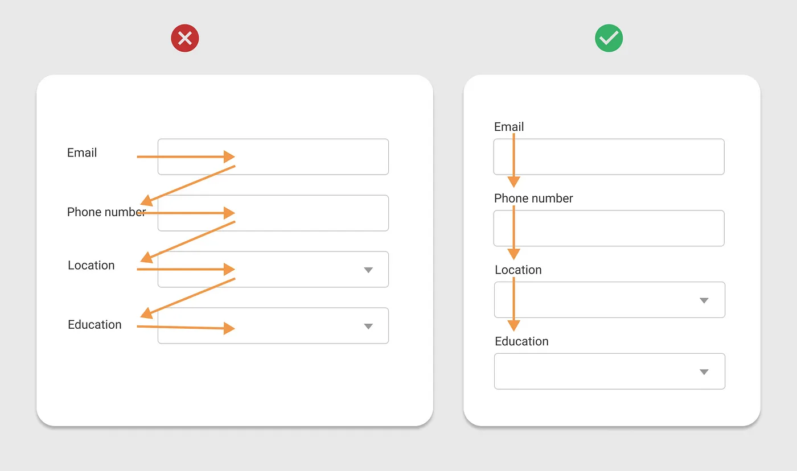Screen dimensions: 797x471
Task: Click the green checkmark correct-example icon
Action: [x=609, y=38]
